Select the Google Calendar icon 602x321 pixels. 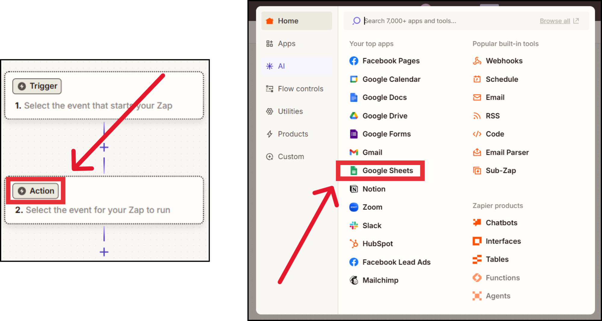354,79
